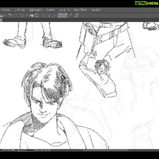The image size is (159, 159).
Task: Click the last icon in the command bar
Action: [77, 15]
